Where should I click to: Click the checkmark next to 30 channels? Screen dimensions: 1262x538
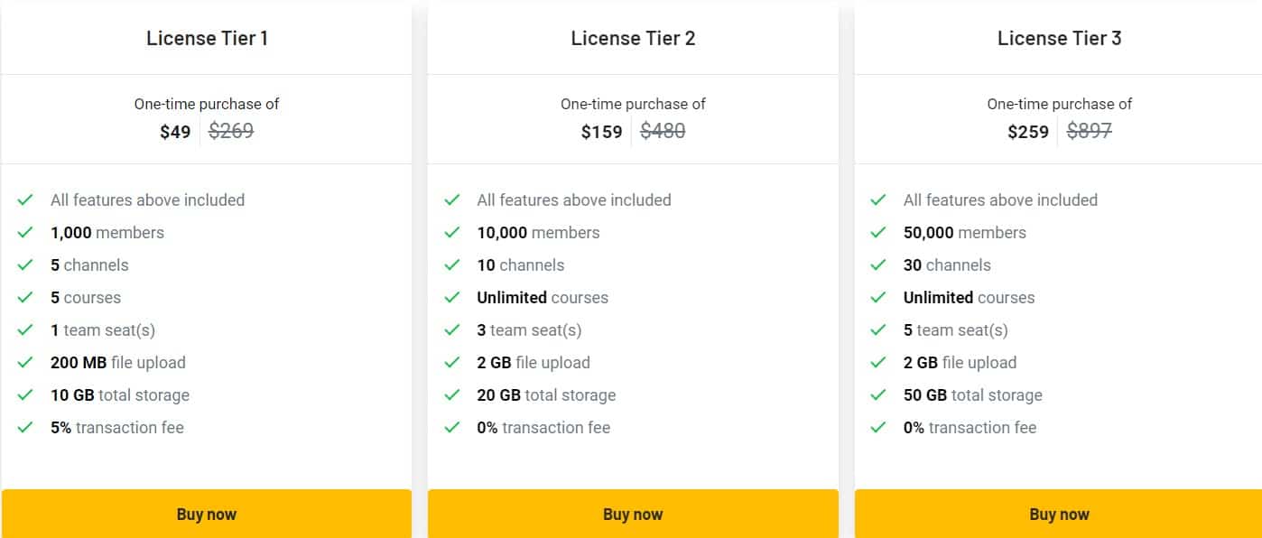pyautogui.click(x=877, y=264)
